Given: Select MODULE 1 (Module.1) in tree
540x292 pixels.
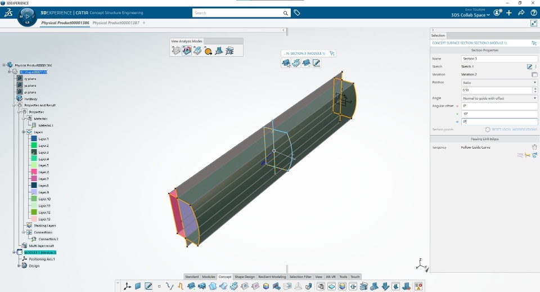Looking at the screenshot, I should click(x=40, y=253).
